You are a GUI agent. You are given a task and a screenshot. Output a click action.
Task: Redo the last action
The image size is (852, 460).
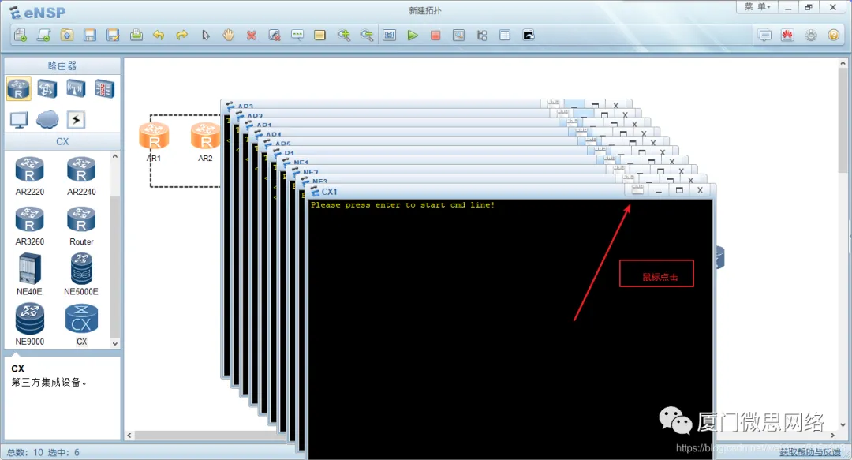[181, 36]
